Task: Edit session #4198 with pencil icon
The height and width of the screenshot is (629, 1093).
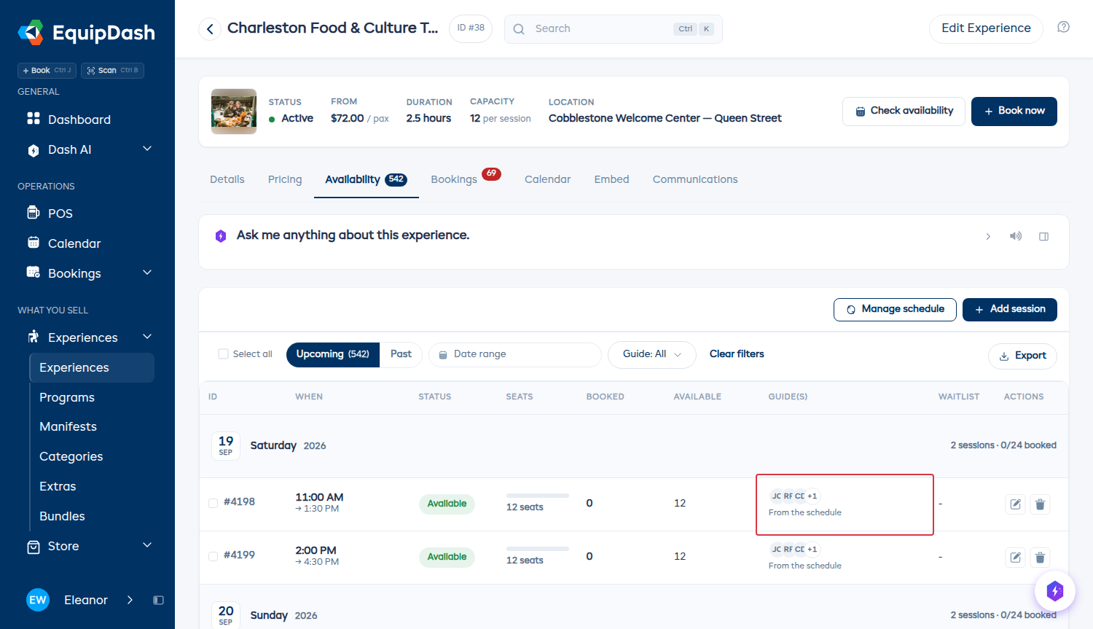Action: (1015, 504)
